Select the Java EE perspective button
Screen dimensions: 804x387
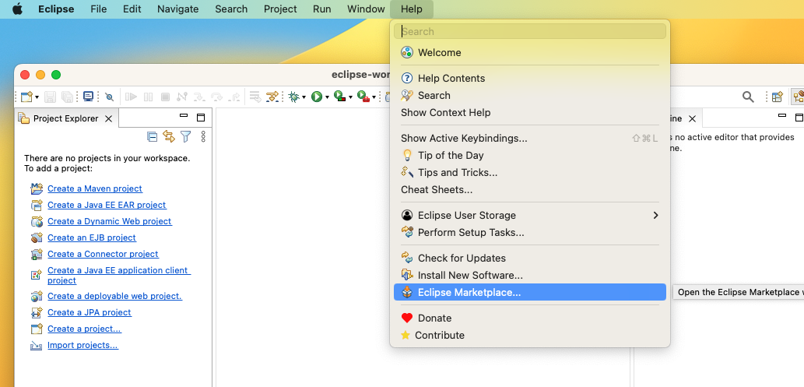point(798,97)
